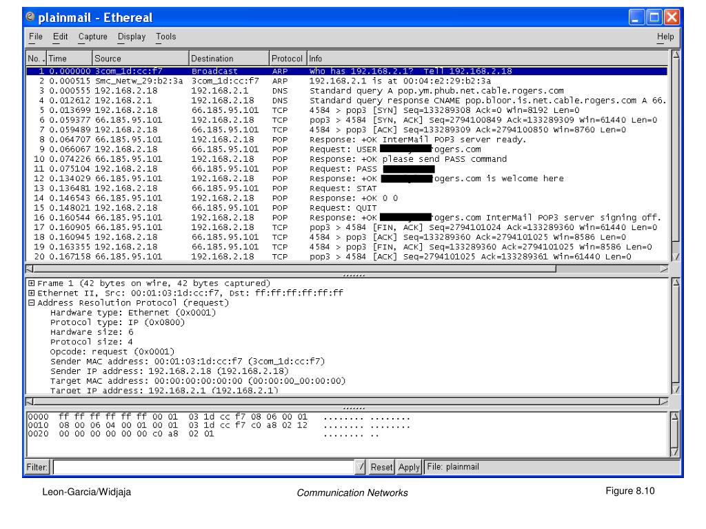
Task: Sort packets by the Protocol column header
Action: [288, 59]
